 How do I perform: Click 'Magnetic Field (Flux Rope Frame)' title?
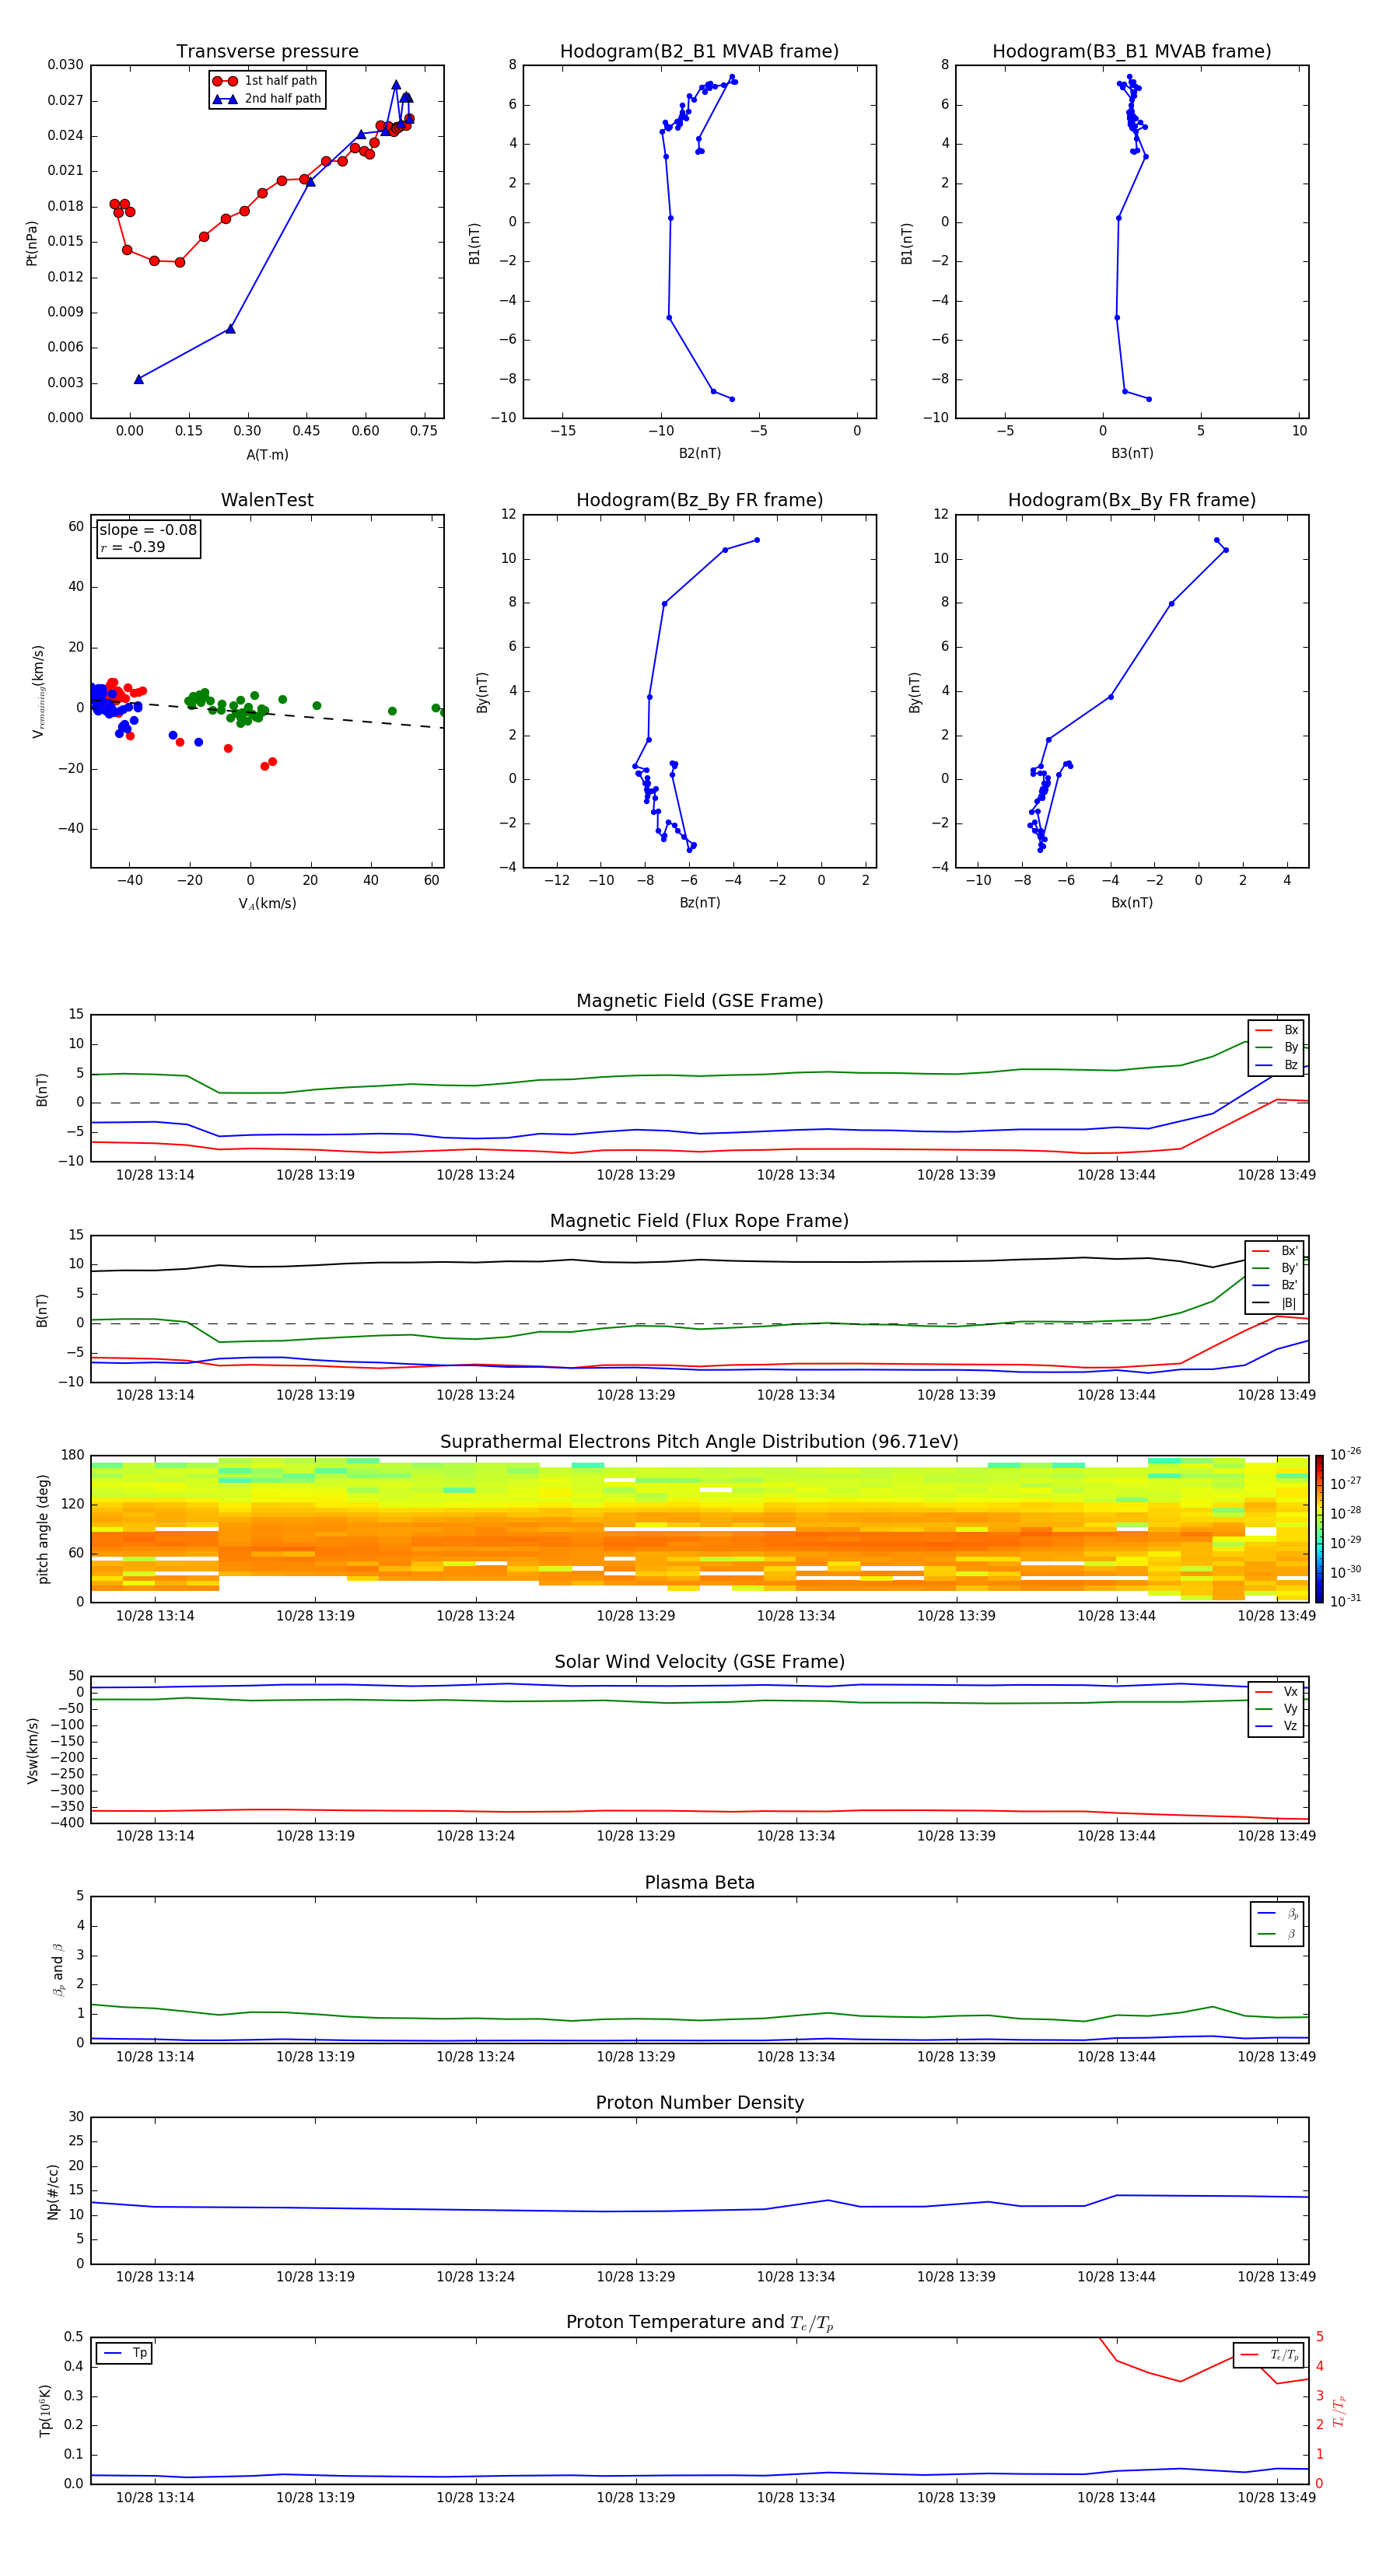(699, 1222)
